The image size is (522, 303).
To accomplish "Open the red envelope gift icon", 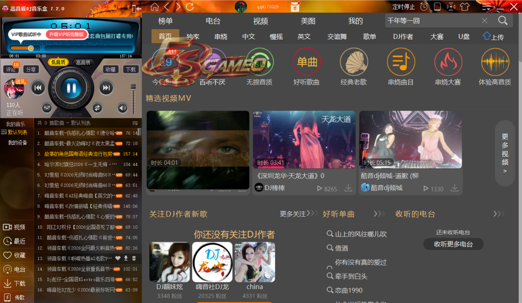I will point(295,7).
